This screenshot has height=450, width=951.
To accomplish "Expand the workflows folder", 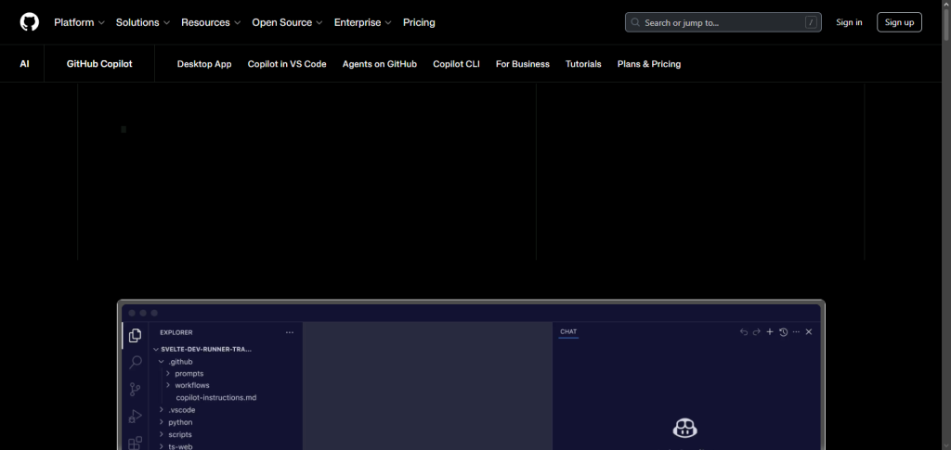I will [x=189, y=385].
